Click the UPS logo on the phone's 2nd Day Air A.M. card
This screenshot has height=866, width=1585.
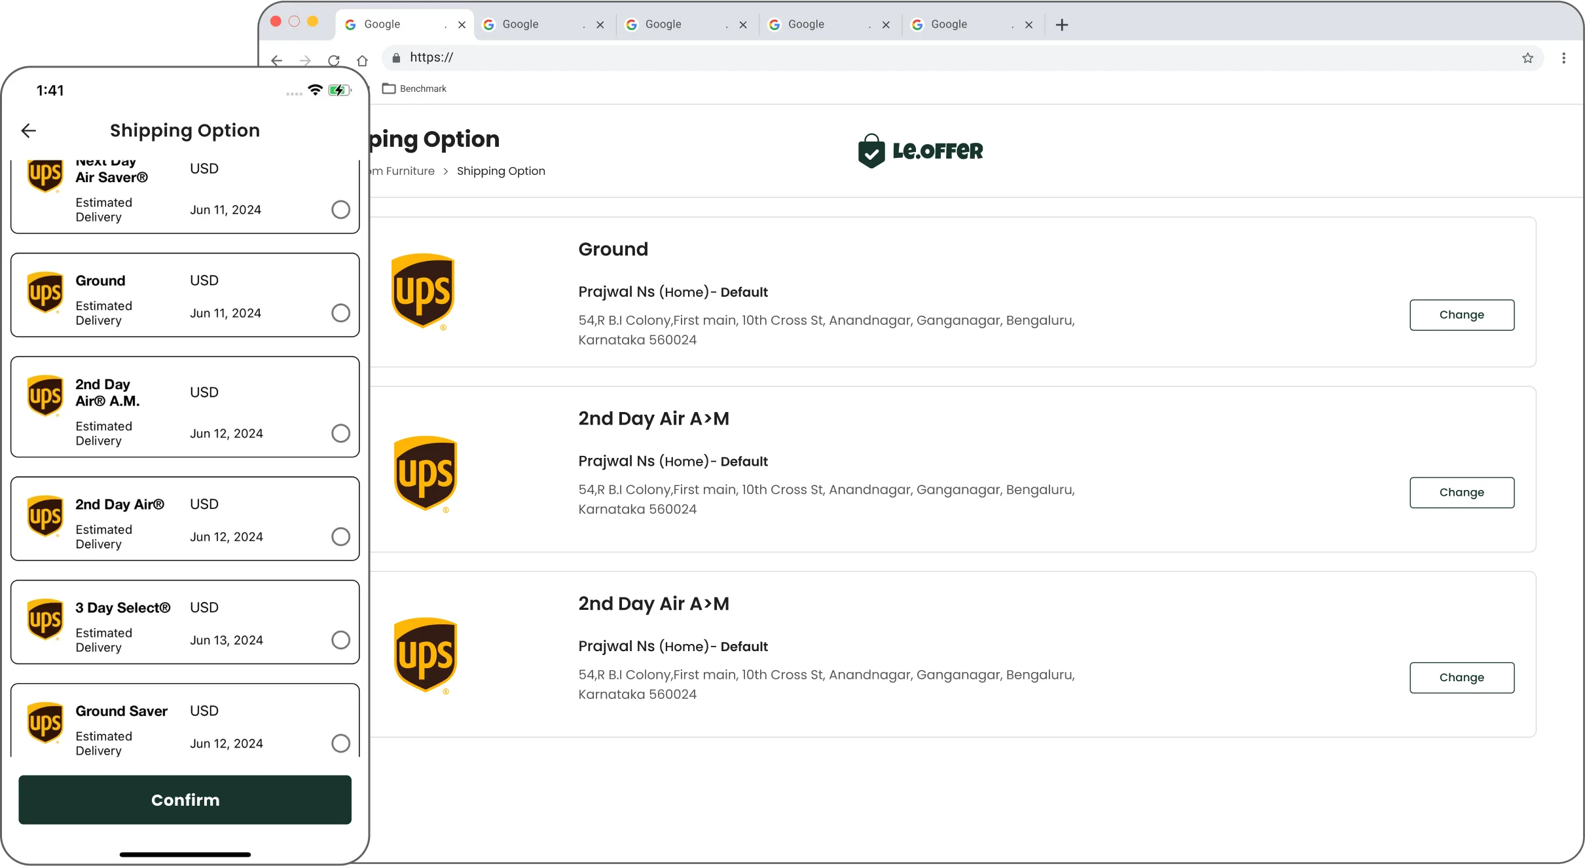click(x=45, y=396)
